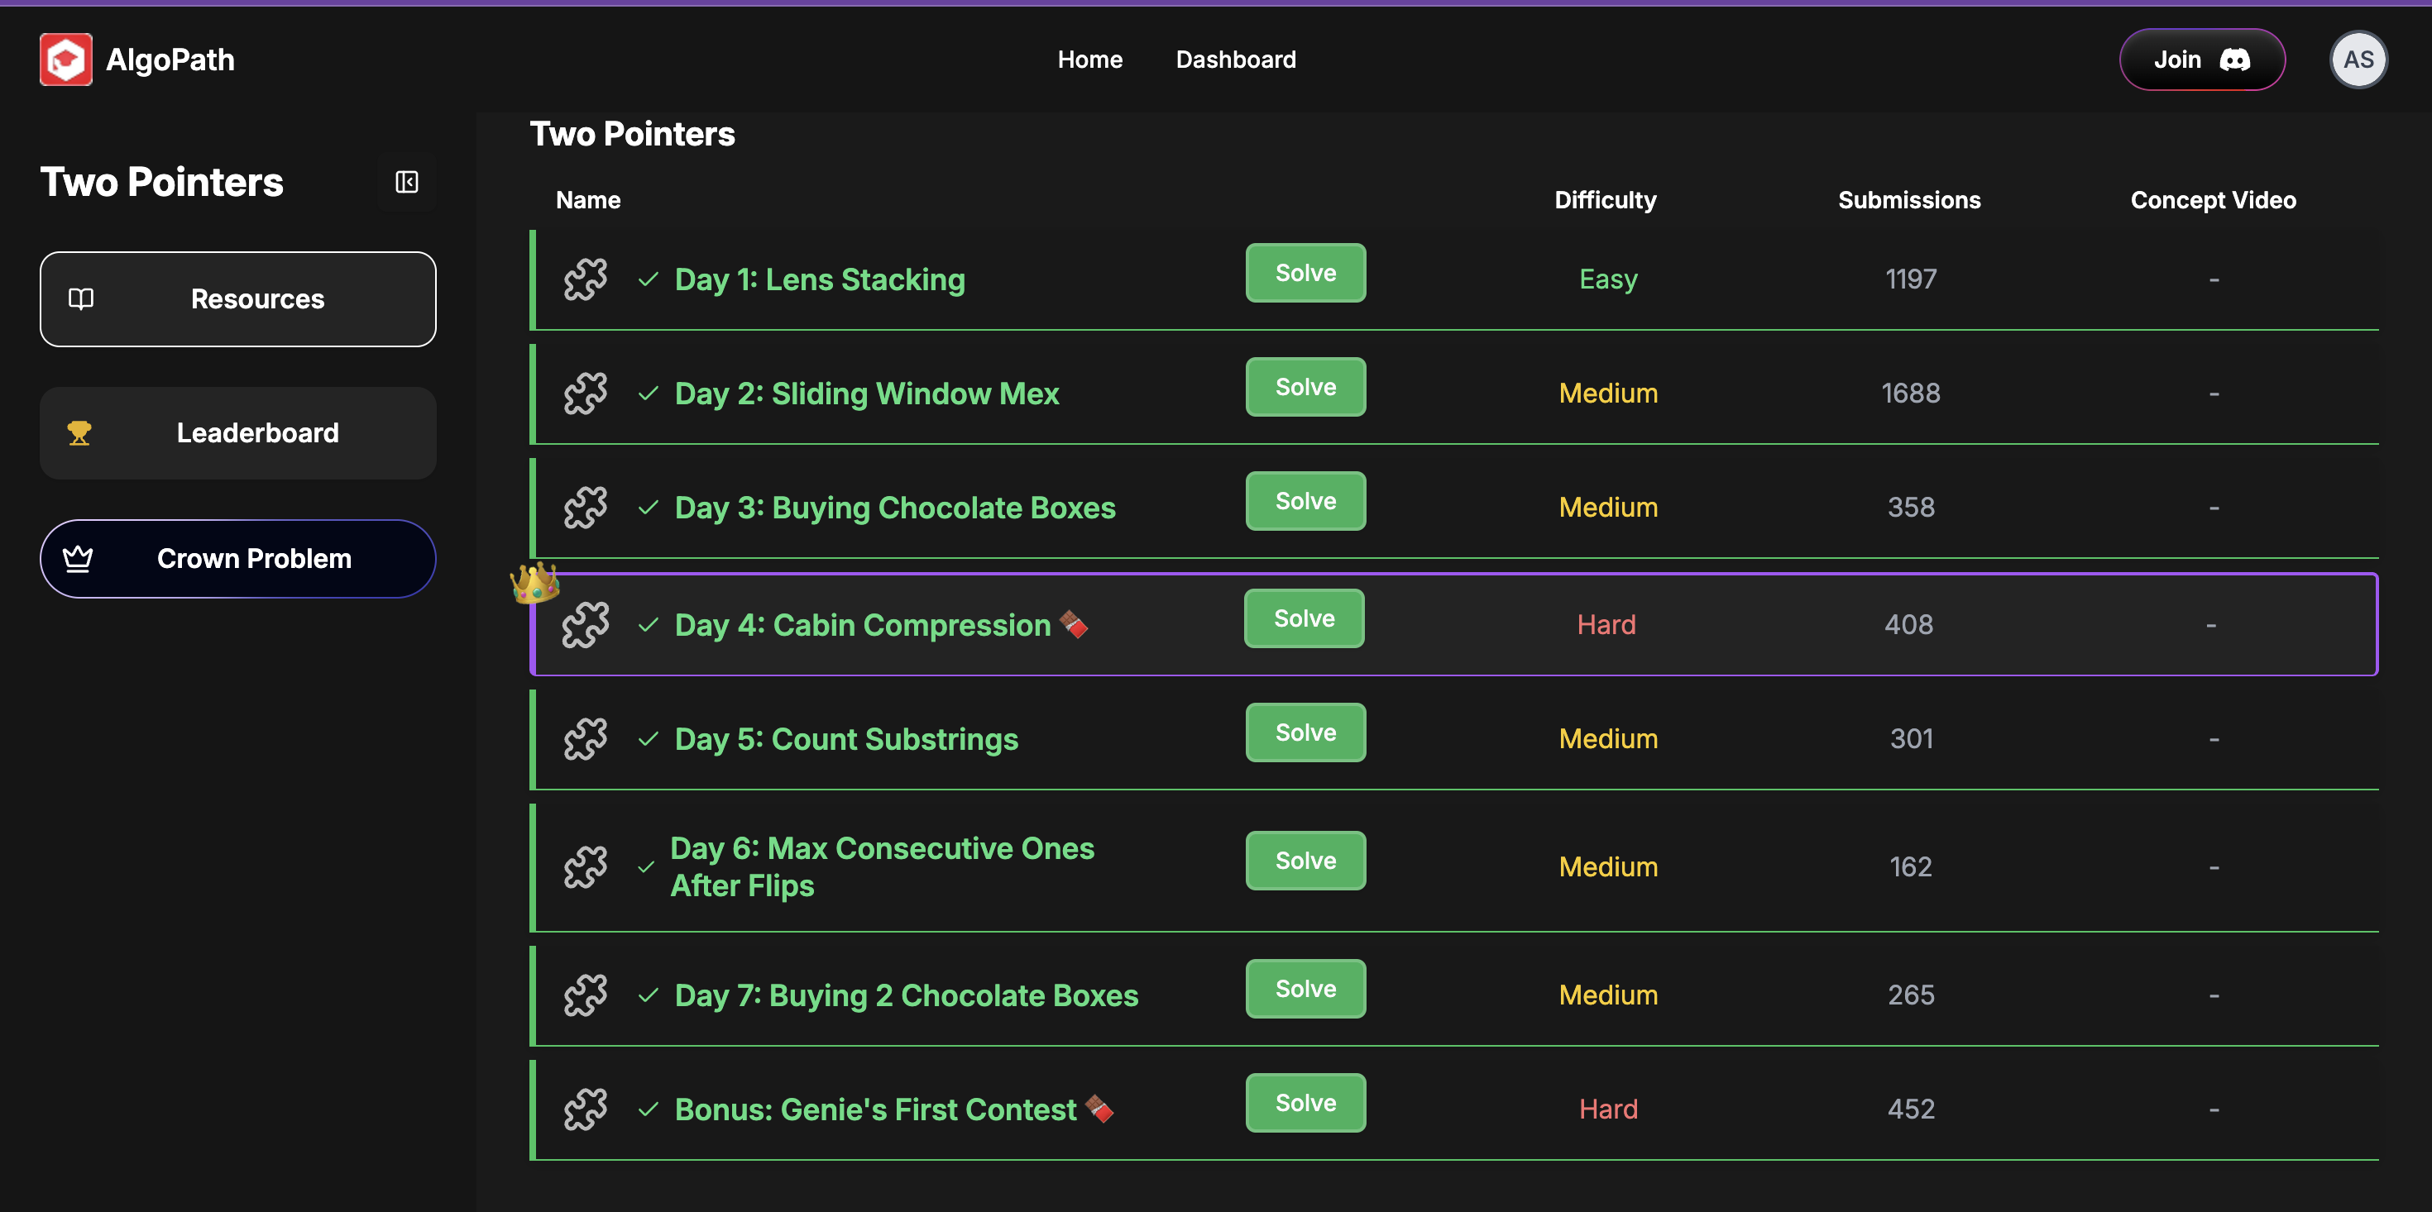Open the Bonus: Genie's First Contest problem
The image size is (2432, 1212).
point(874,1109)
